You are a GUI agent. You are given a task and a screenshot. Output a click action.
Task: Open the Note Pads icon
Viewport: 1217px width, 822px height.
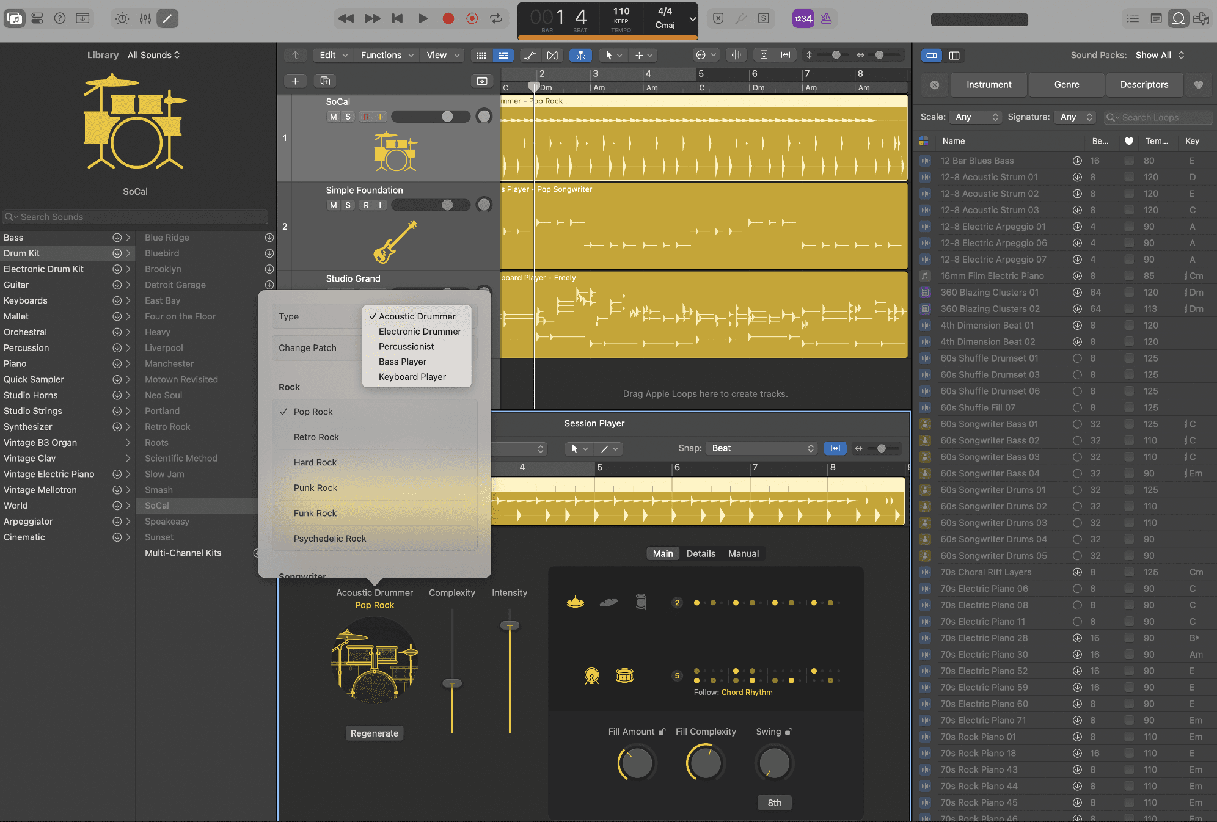coord(1156,18)
